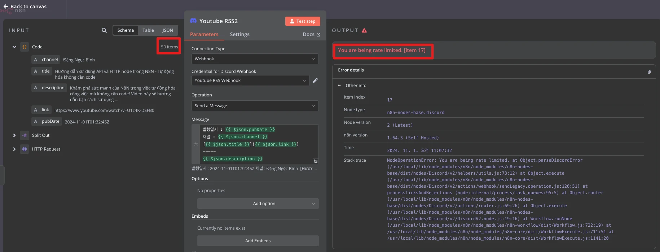
Task: Click the message preview result text
Action: click(x=254, y=169)
